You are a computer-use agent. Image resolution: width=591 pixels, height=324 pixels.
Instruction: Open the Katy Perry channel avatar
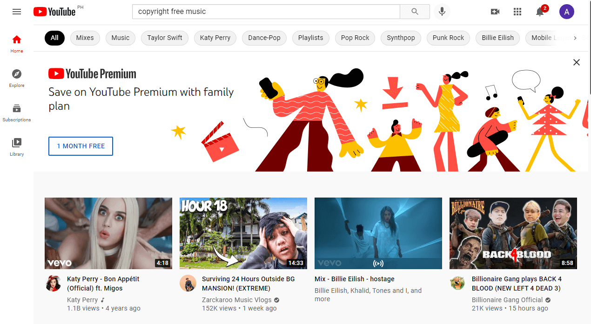[54, 283]
